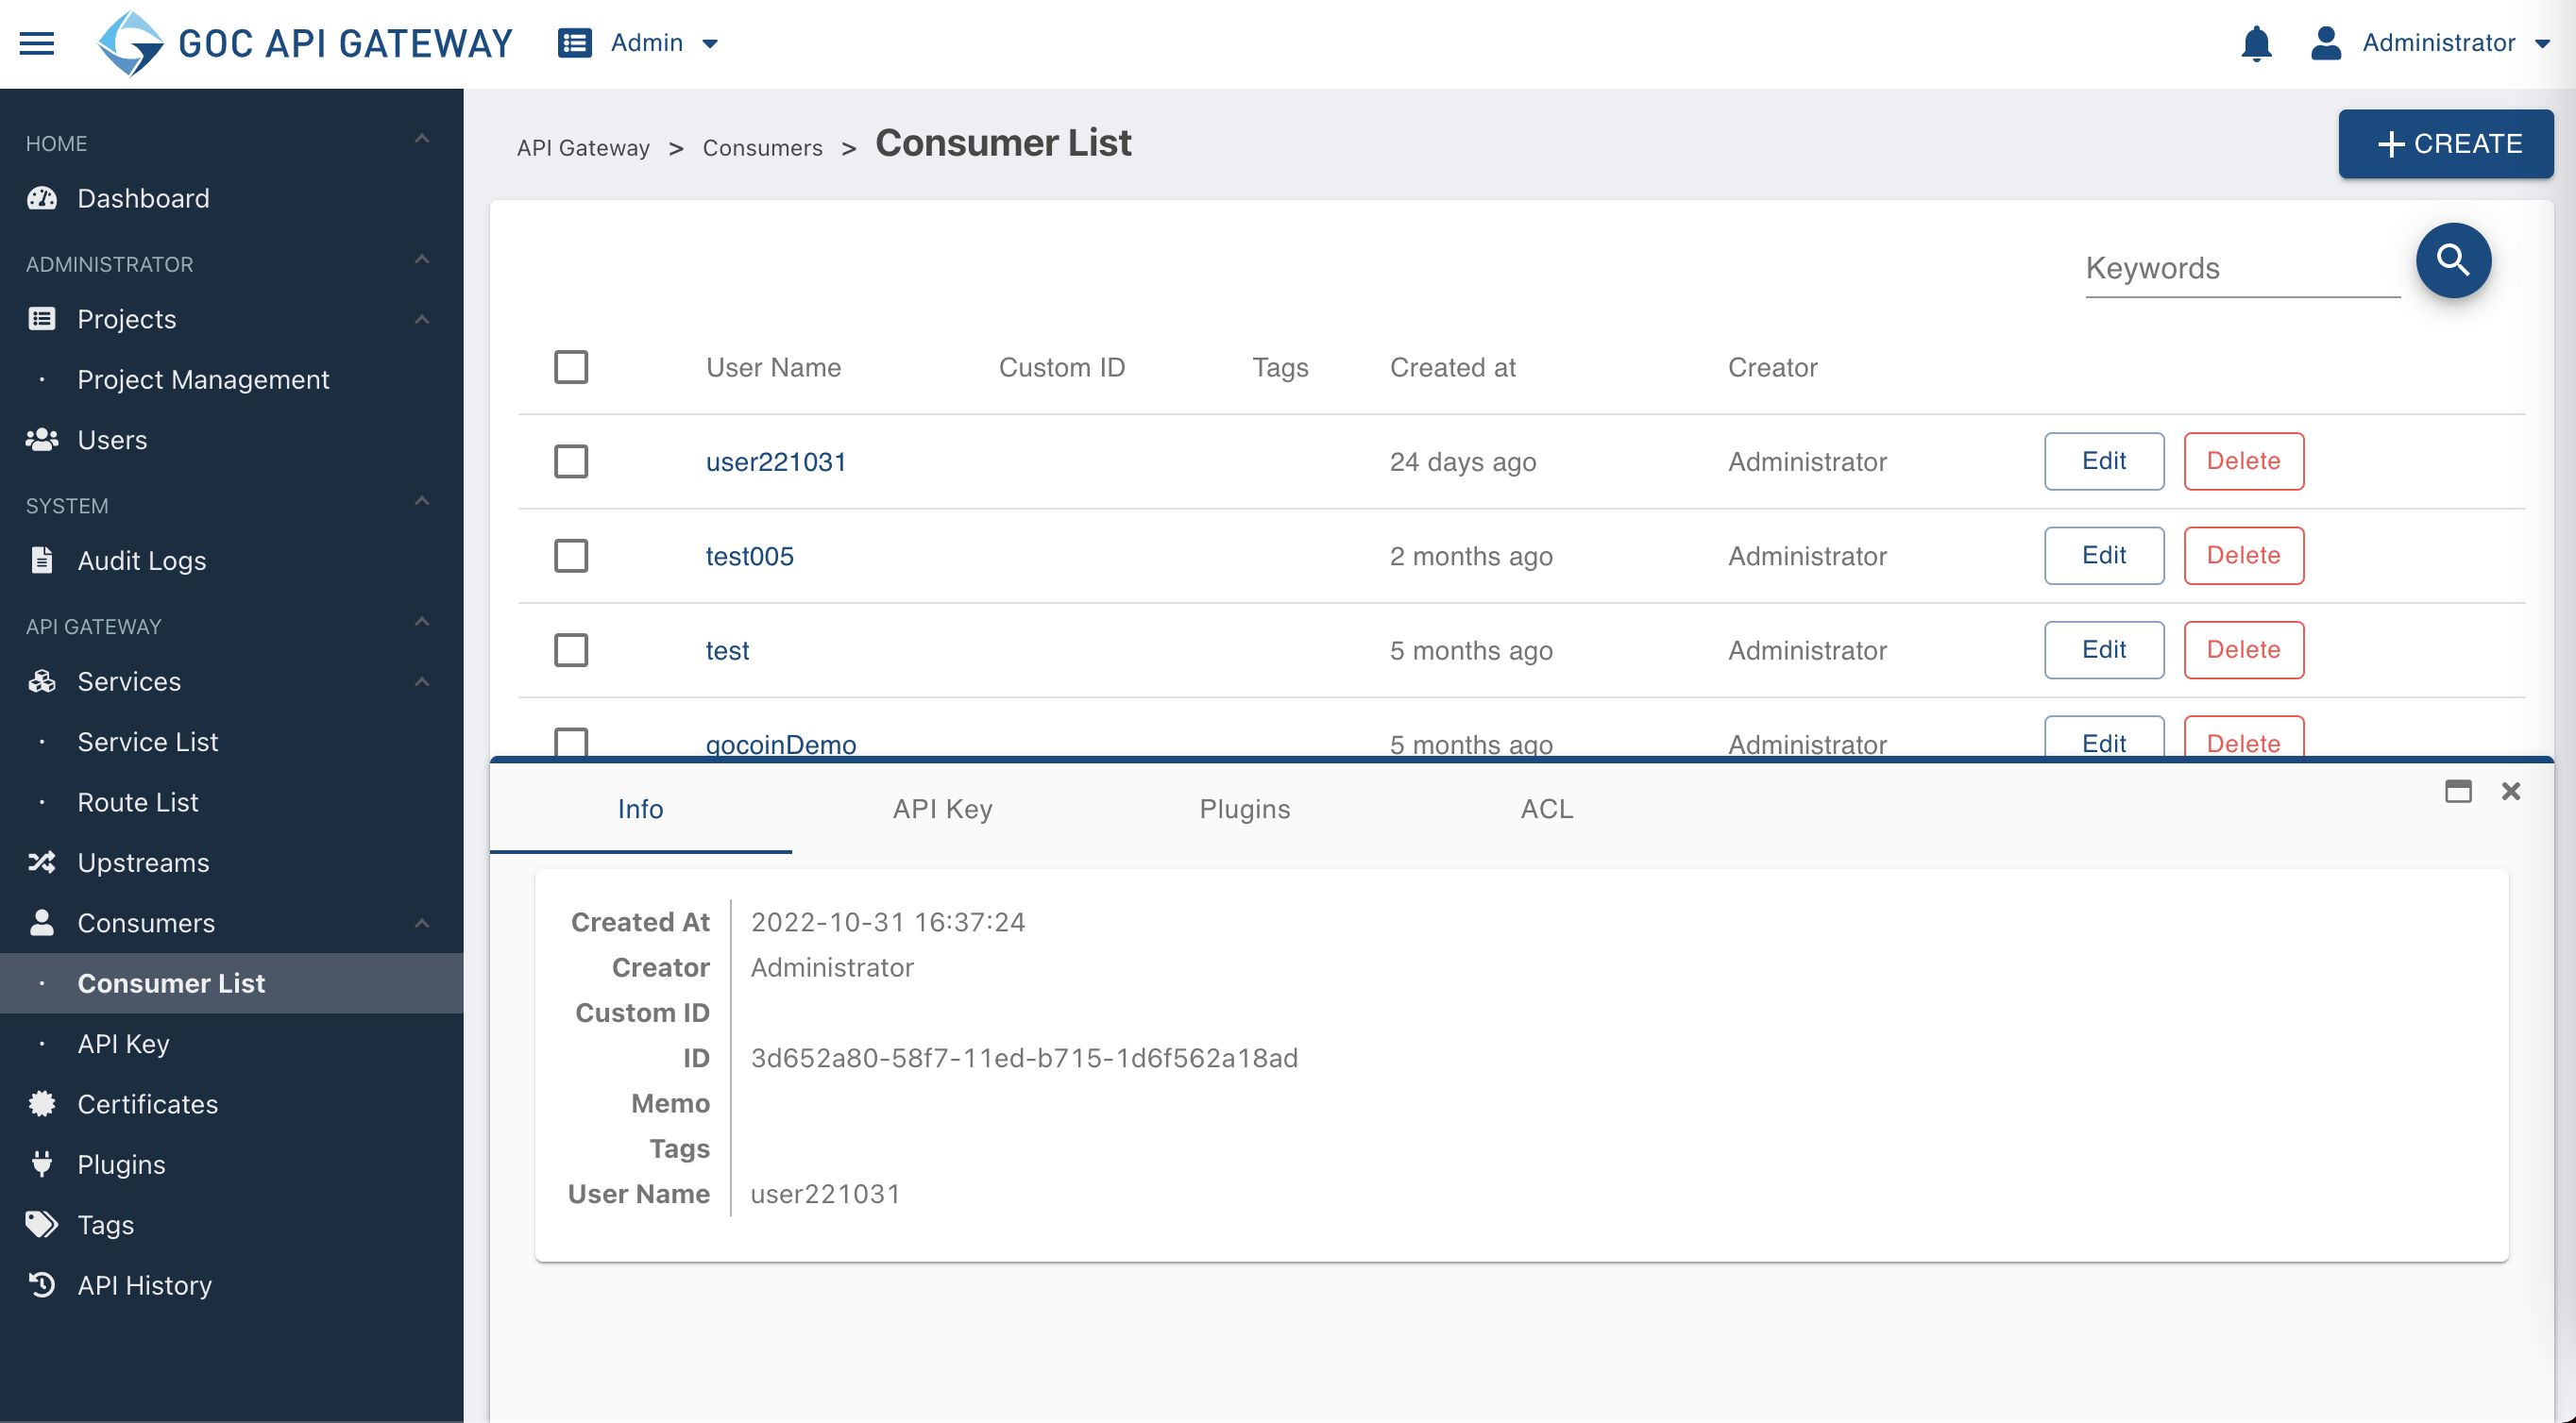Edit the test005 consumer
The height and width of the screenshot is (1423, 2576).
point(2104,556)
